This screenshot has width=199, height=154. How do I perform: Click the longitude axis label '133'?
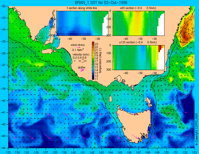[8, 152]
